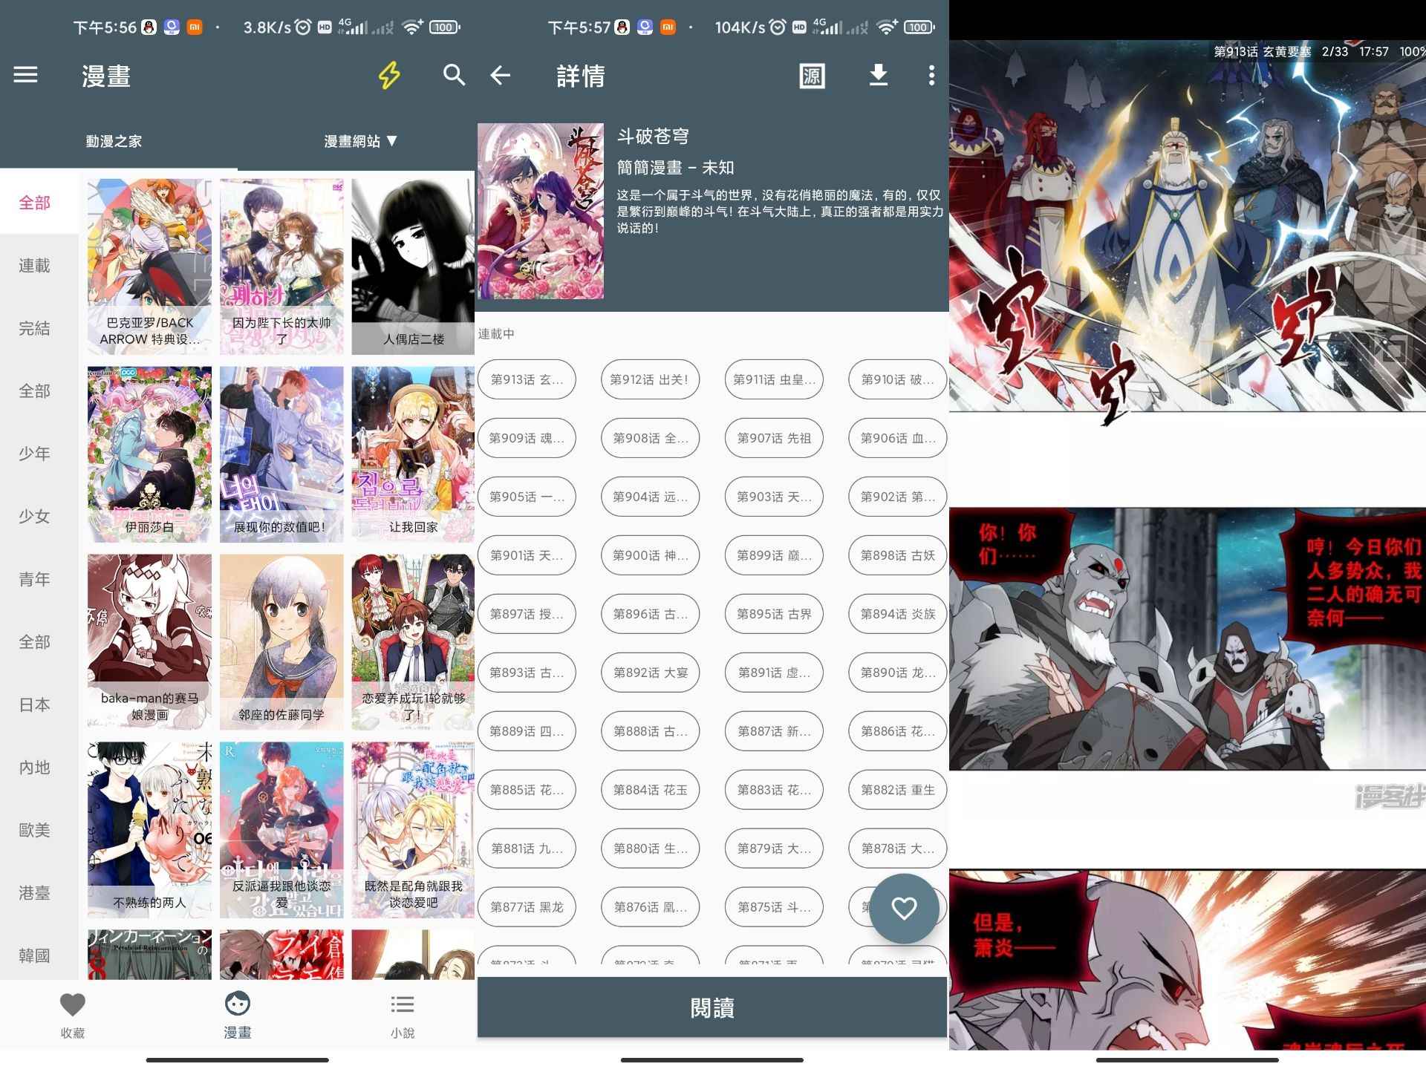Screen dimensions: 1426x1069
Task: Enable the 連載 serializing filter
Action: pyautogui.click(x=35, y=265)
